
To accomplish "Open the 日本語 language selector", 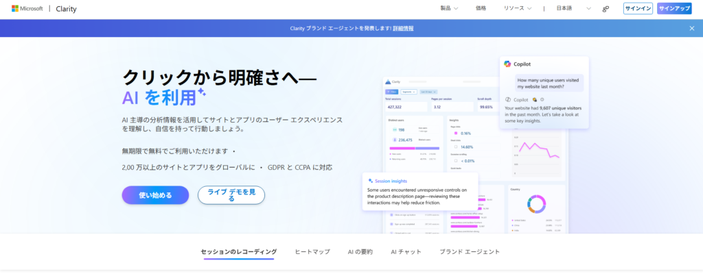I will (x=573, y=8).
